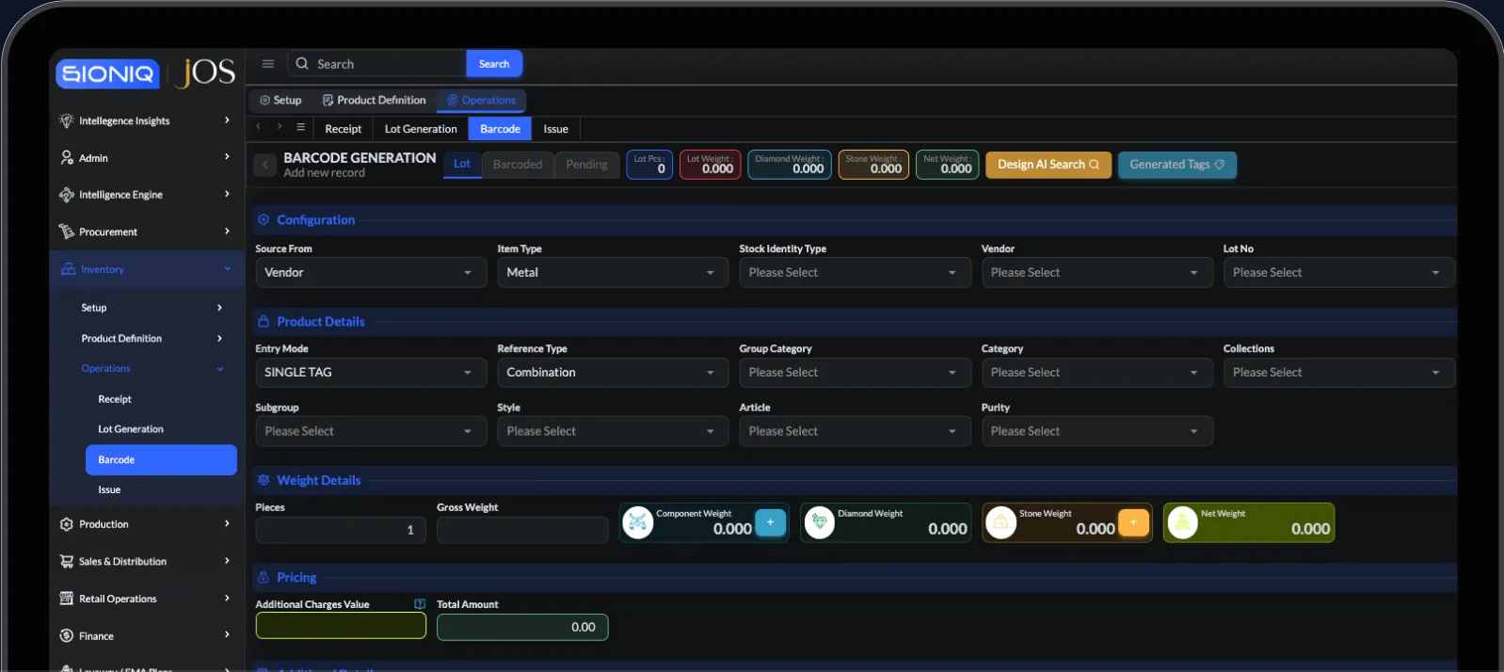Screen dimensions: 1504x672
Task: Open Receipt in sidebar
Action: (115, 399)
